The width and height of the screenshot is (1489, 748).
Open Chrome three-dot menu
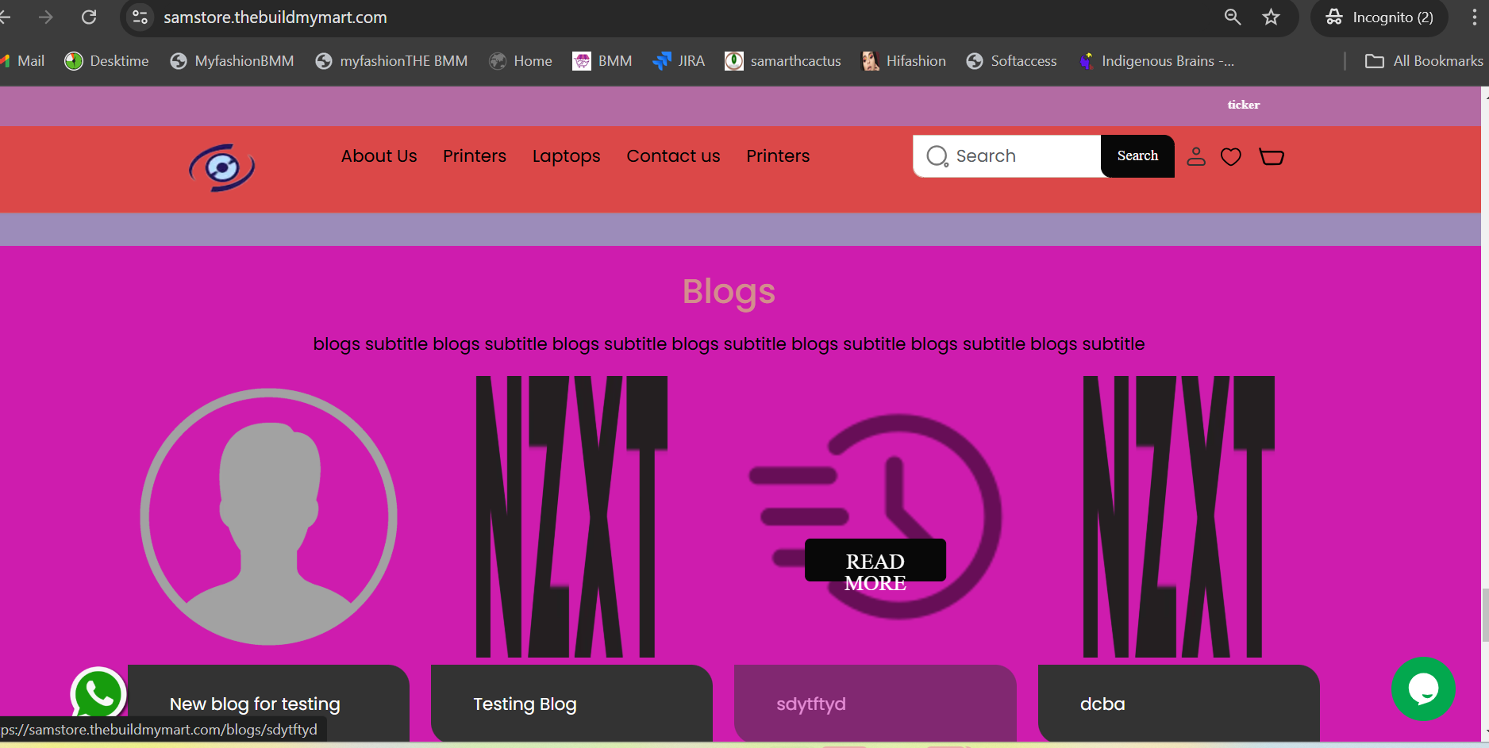1475,17
